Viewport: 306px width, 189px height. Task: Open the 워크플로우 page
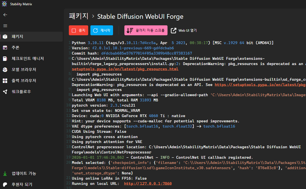pos(32,91)
